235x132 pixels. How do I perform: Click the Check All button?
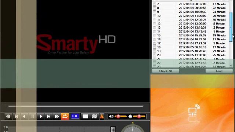(x=166, y=71)
